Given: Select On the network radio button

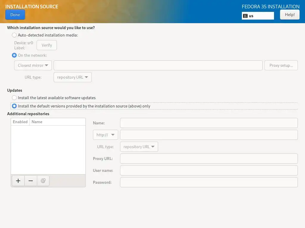Looking at the screenshot, I should point(14,55).
